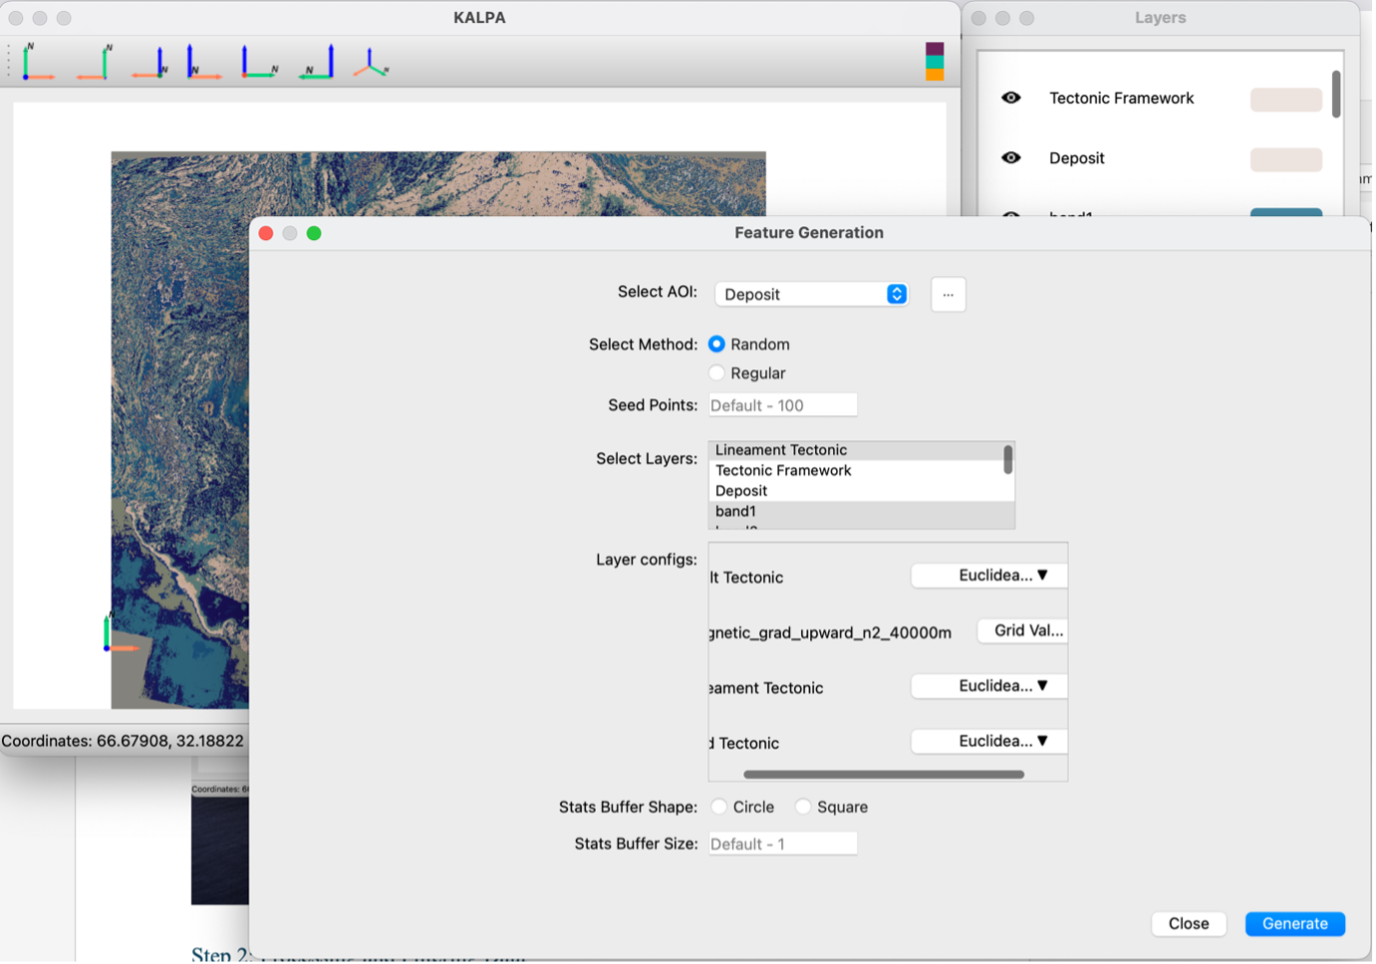Viewport: 1376px width, 964px height.
Task: Click the Layers panel vertical scrollbar
Action: (1336, 94)
